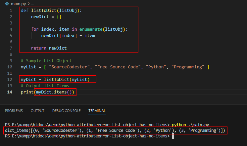Click 'myDict.items()' inside the print call
Image resolution: width=247 pixels, height=146 pixels.
(54, 92)
